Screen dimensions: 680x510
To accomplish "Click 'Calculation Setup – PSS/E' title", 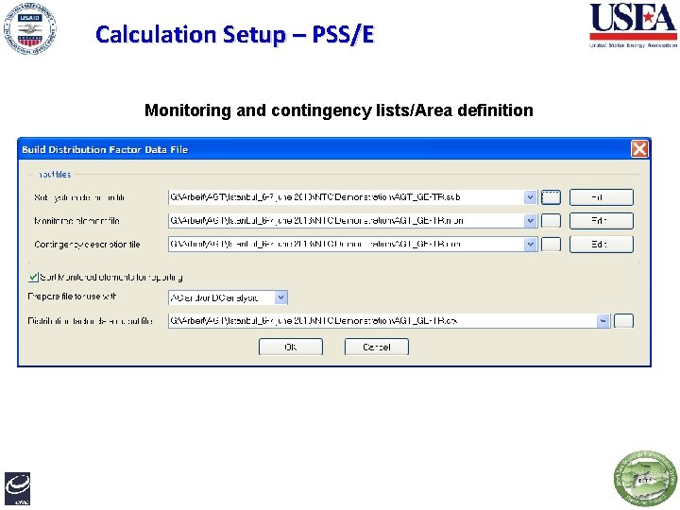I will 234,35.
